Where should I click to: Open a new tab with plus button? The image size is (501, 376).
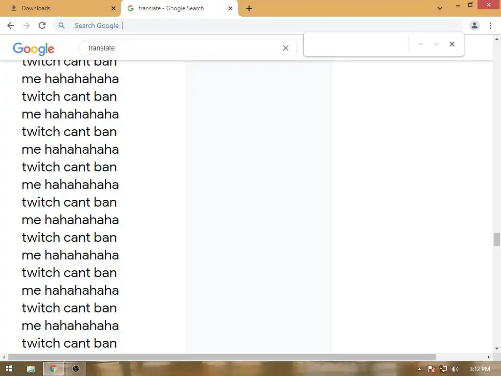(x=249, y=9)
